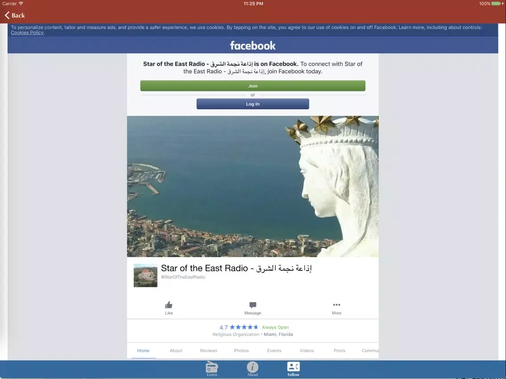506x379 pixels.
Task: Open the page profile picture thumbnail
Action: pos(146,275)
